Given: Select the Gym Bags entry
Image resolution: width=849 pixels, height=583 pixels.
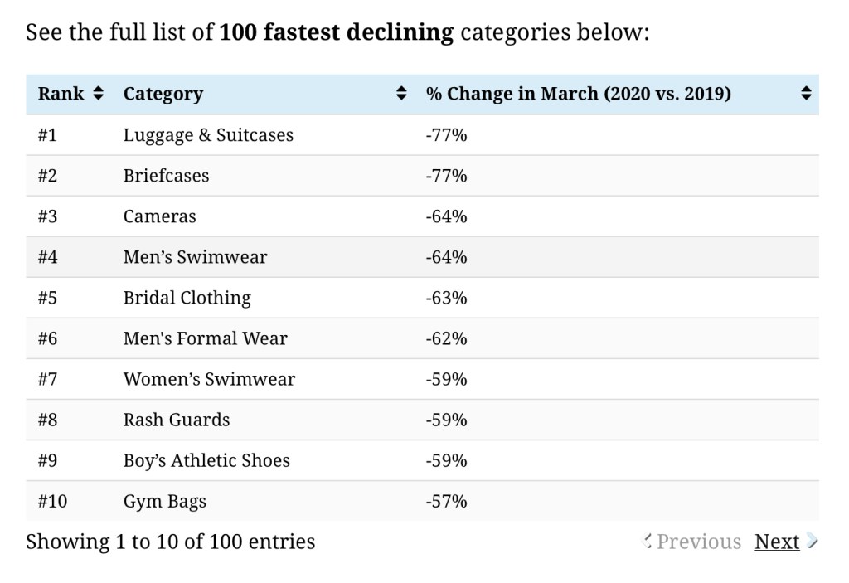Looking at the screenshot, I should [x=164, y=500].
